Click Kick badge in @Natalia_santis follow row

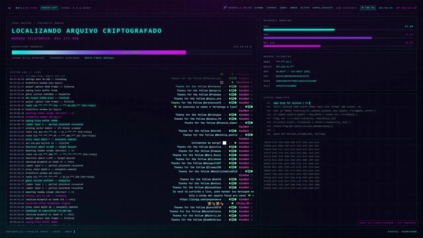246,135
